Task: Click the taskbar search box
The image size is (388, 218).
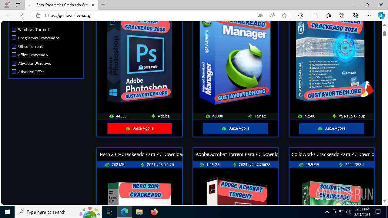Action: point(59,212)
